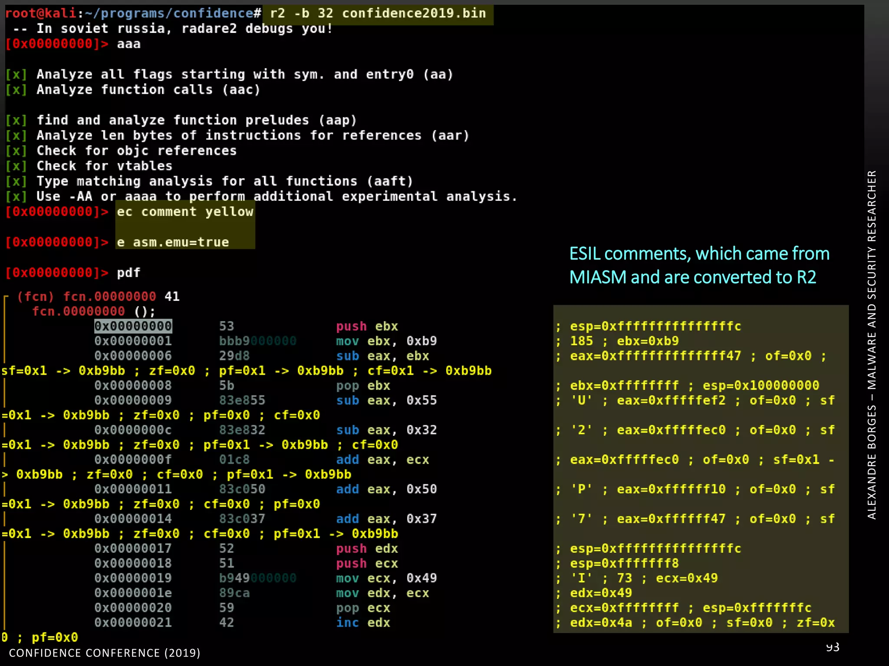Click opcode bytes '83e855'
Screen dimensions: 889x666
point(242,400)
